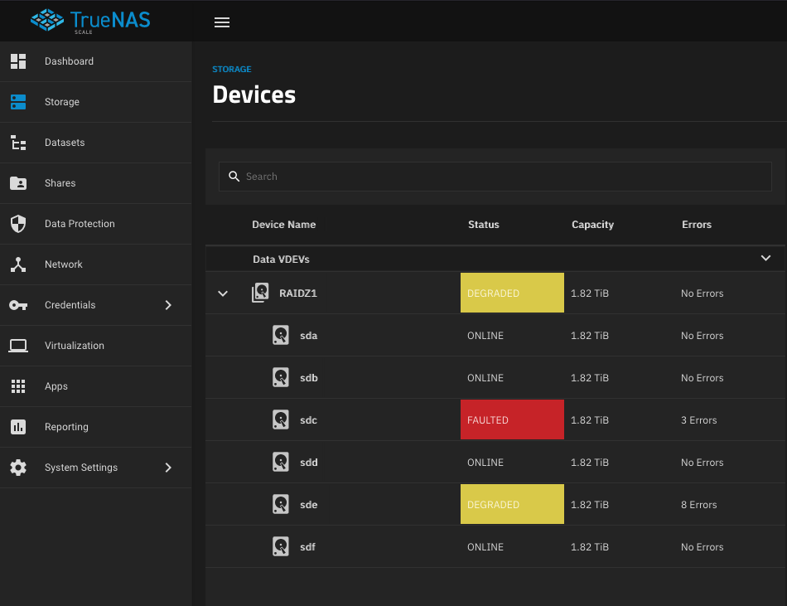Open Dashboard from sidebar icon
The image size is (787, 606).
18,61
